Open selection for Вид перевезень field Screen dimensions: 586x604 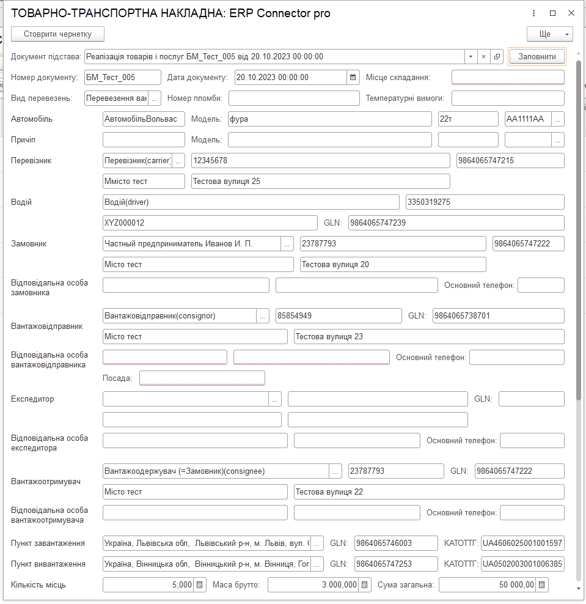click(x=155, y=98)
